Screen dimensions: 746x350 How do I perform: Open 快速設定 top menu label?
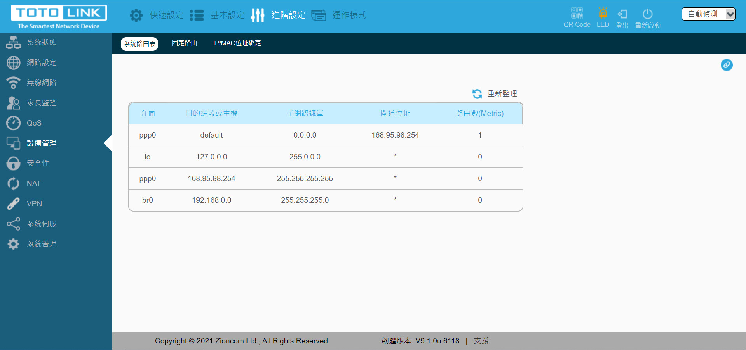click(167, 15)
